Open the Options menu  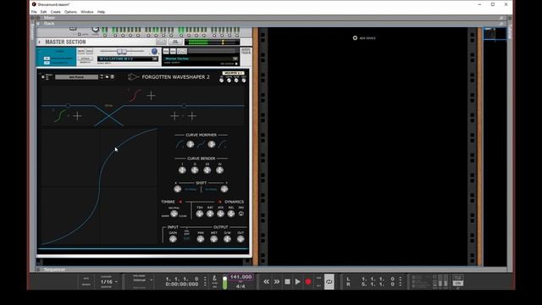70,12
